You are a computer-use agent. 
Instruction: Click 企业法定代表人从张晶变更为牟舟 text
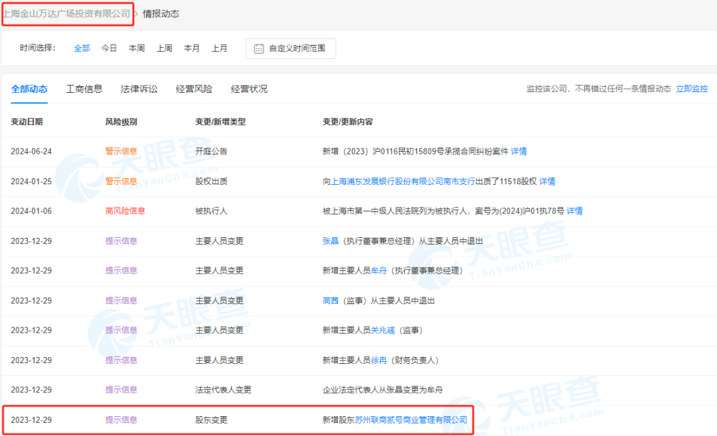383,390
